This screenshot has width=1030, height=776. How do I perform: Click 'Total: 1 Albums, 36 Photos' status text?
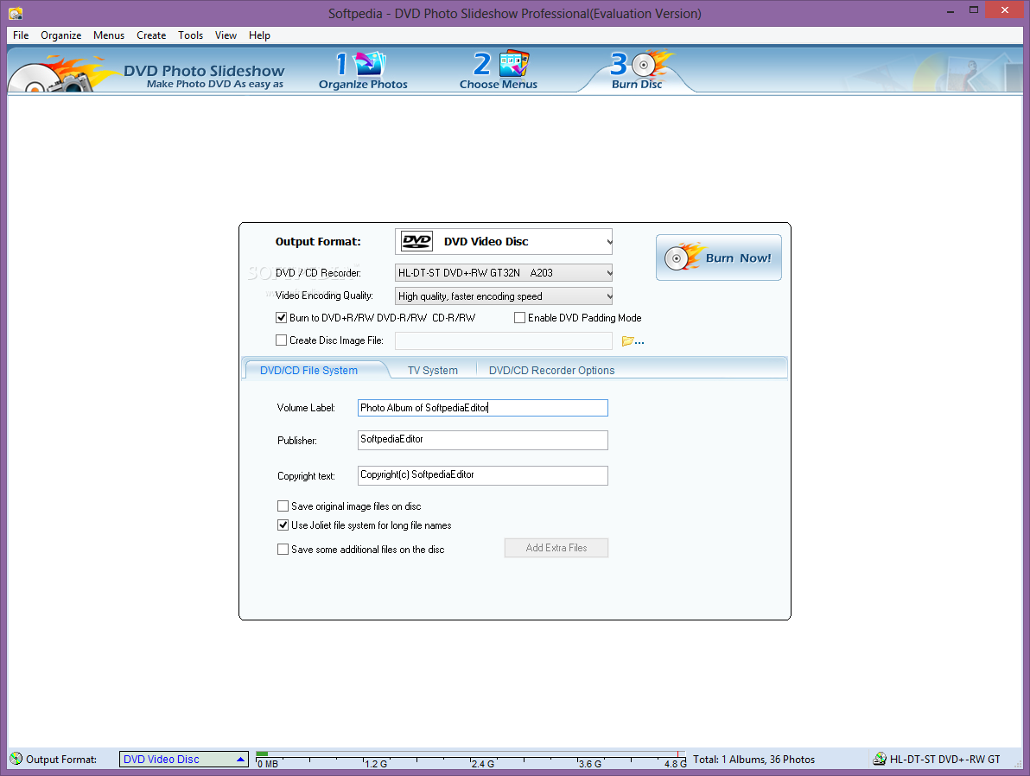(753, 760)
